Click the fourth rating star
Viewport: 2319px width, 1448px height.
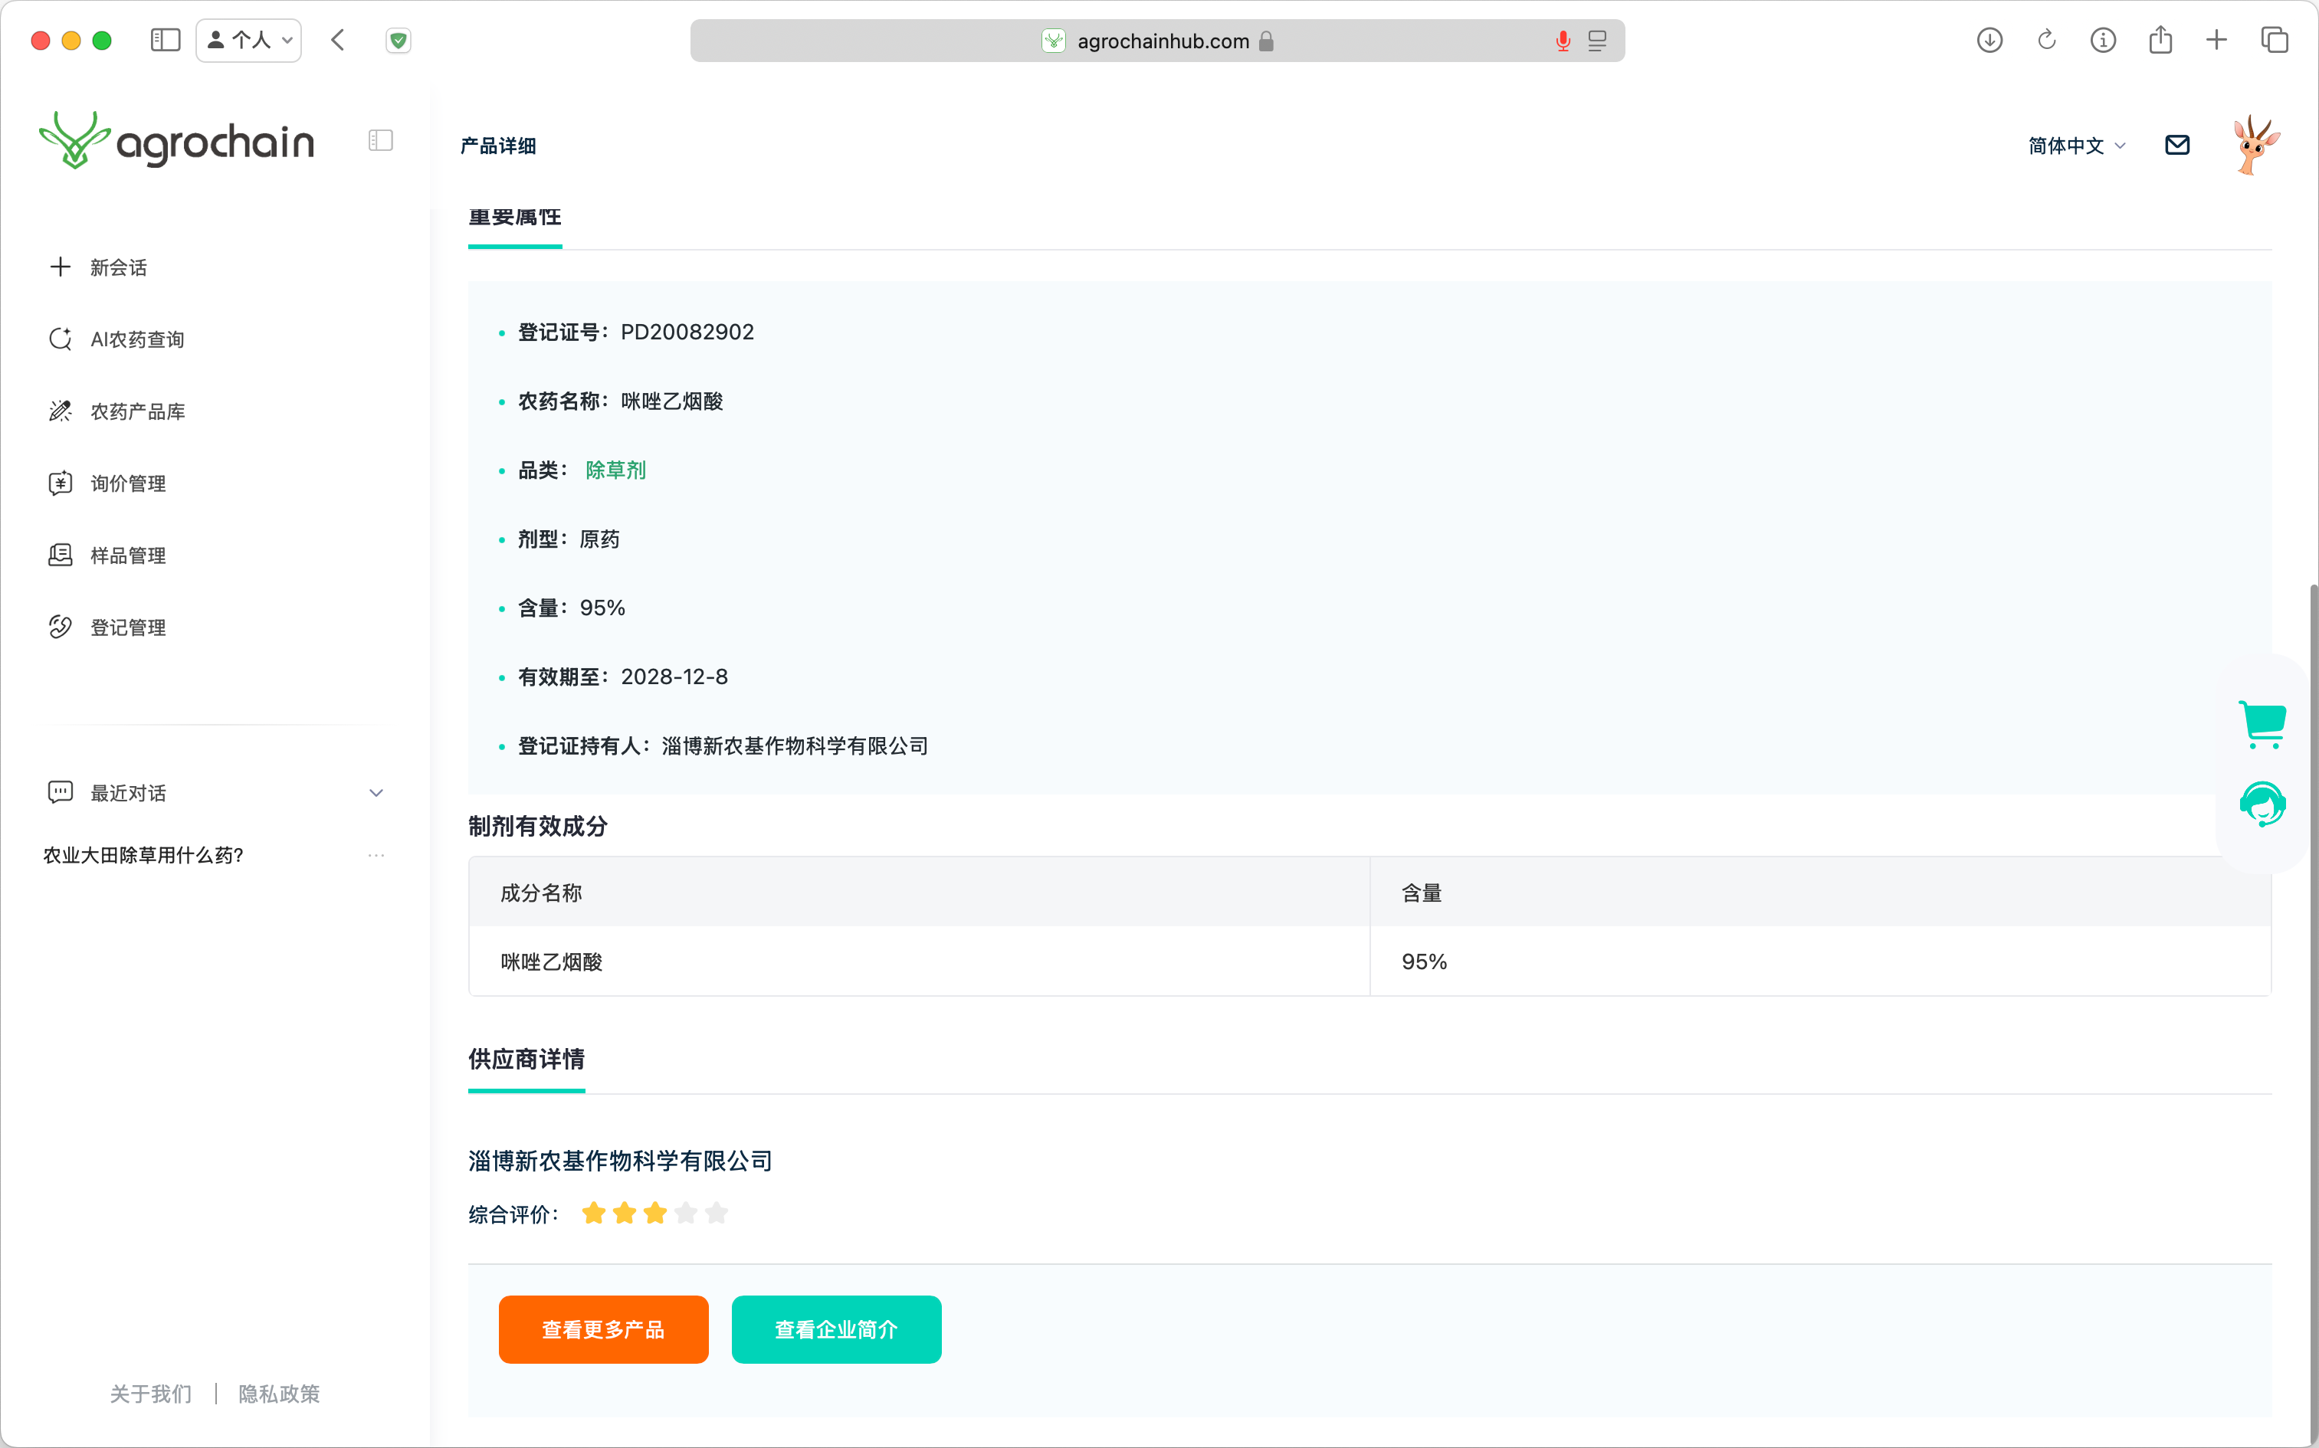pyautogui.click(x=686, y=1214)
